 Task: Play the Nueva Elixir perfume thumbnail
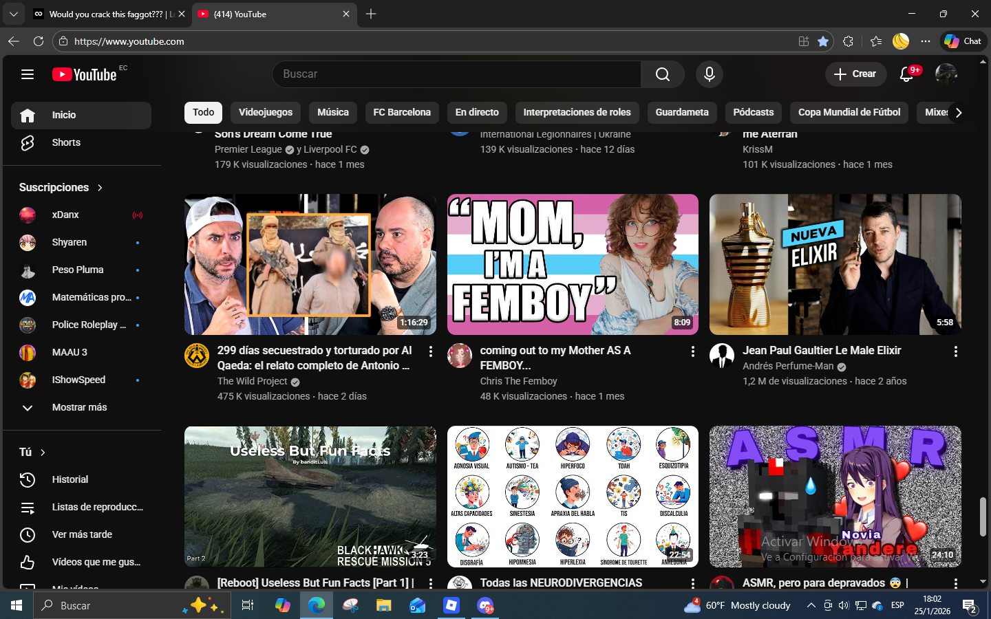tap(835, 265)
